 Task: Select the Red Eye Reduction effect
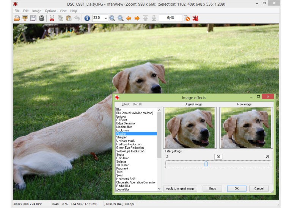(x=129, y=144)
